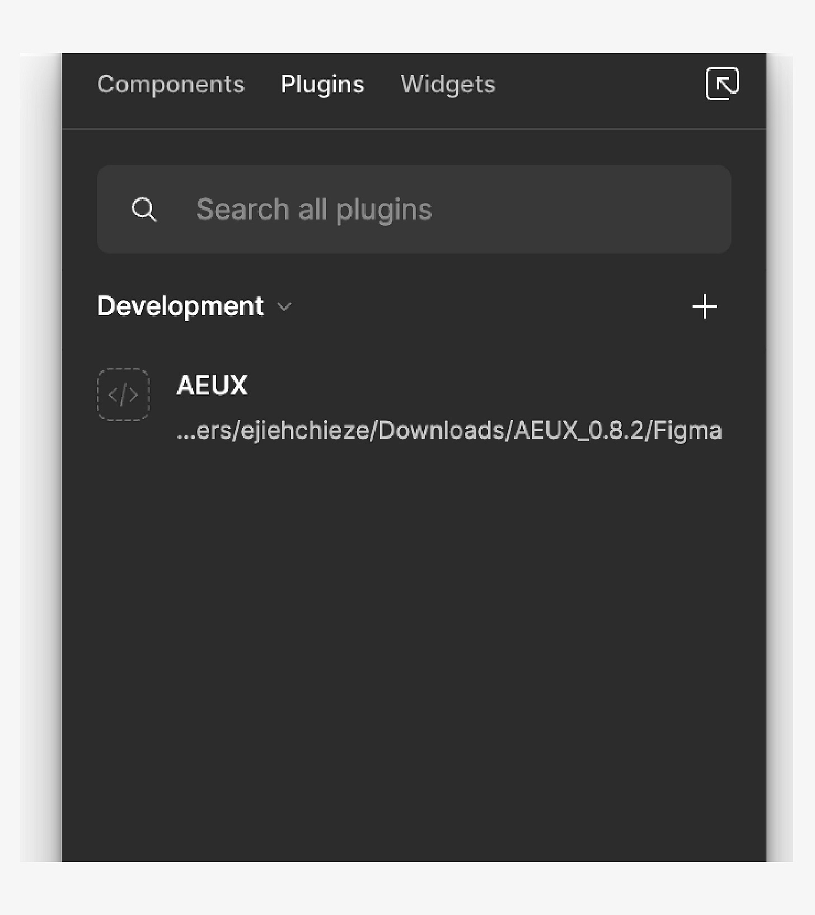
Task: Click the AEUX plugin file path text
Action: click(x=448, y=430)
